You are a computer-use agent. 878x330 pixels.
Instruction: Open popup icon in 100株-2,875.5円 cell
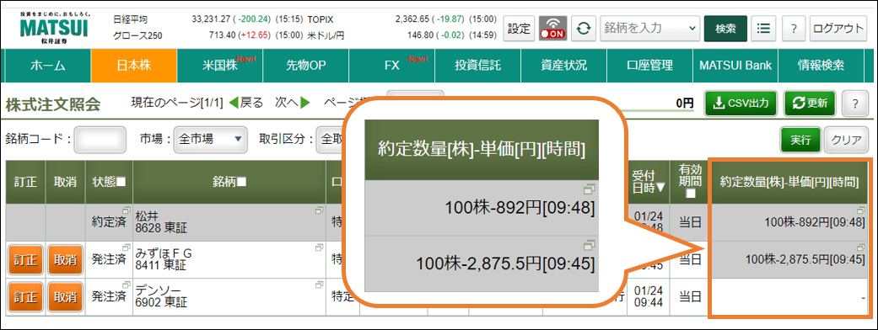click(x=862, y=247)
